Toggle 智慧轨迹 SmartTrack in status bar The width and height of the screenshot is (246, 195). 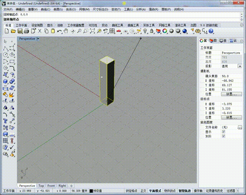pos(184,191)
